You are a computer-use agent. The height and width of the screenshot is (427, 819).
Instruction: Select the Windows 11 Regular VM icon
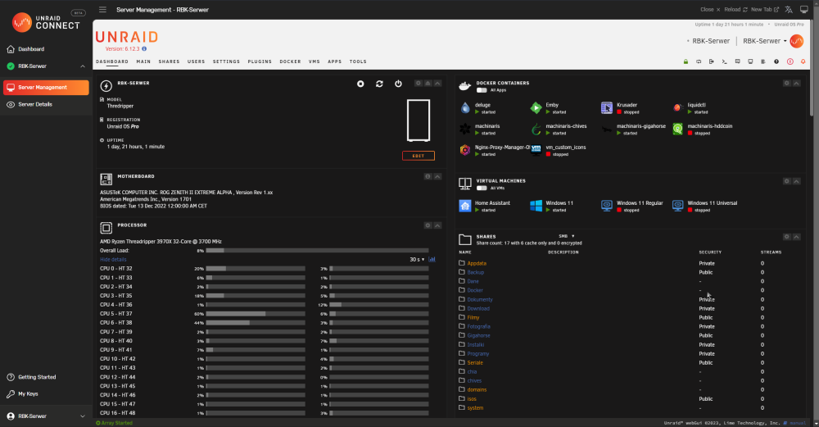click(606, 206)
